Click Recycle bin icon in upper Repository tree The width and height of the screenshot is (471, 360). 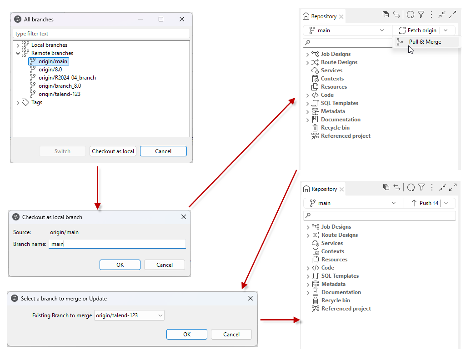[x=315, y=128]
